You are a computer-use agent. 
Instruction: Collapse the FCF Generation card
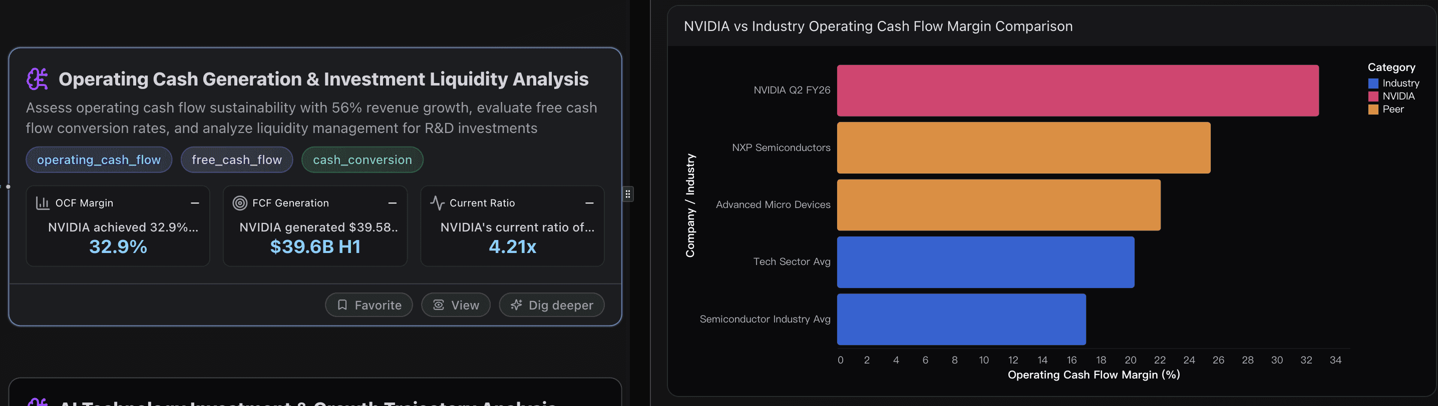393,203
